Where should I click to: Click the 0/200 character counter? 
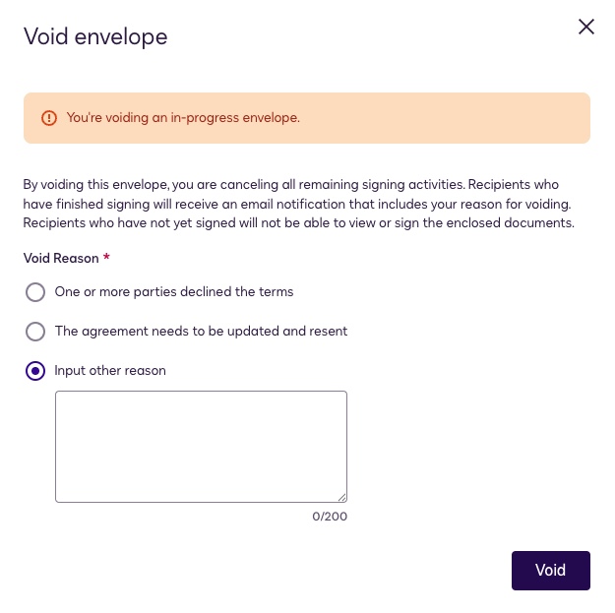tap(329, 517)
